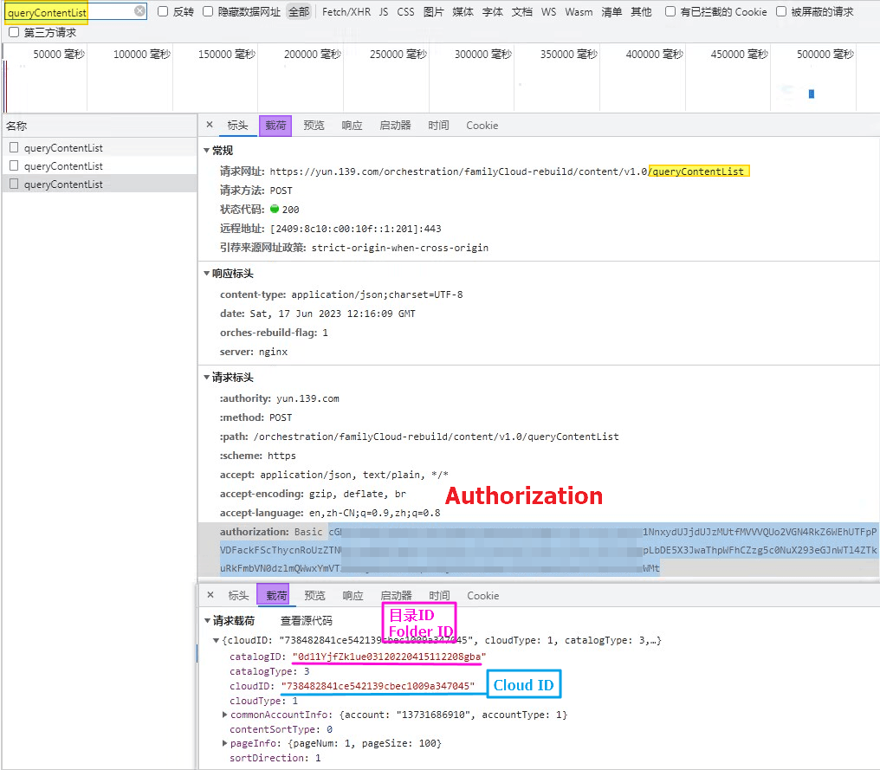Enable the 被屏蔽的请求 checkbox
The width and height of the screenshot is (880, 770).
click(781, 12)
